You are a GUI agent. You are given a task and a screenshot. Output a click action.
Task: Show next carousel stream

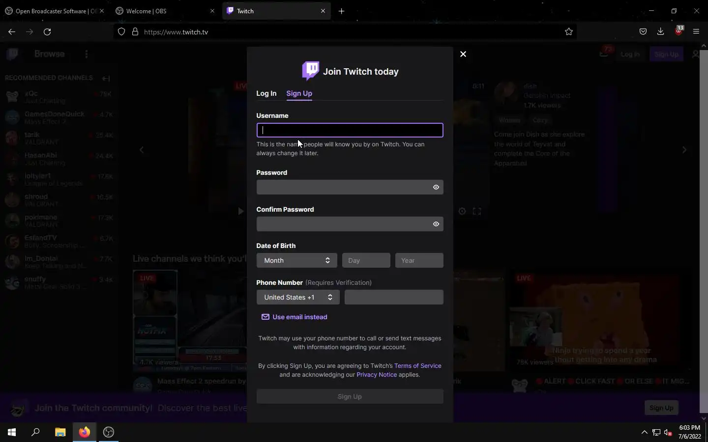point(684,150)
